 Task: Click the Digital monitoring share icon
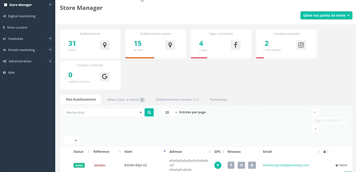4,16
